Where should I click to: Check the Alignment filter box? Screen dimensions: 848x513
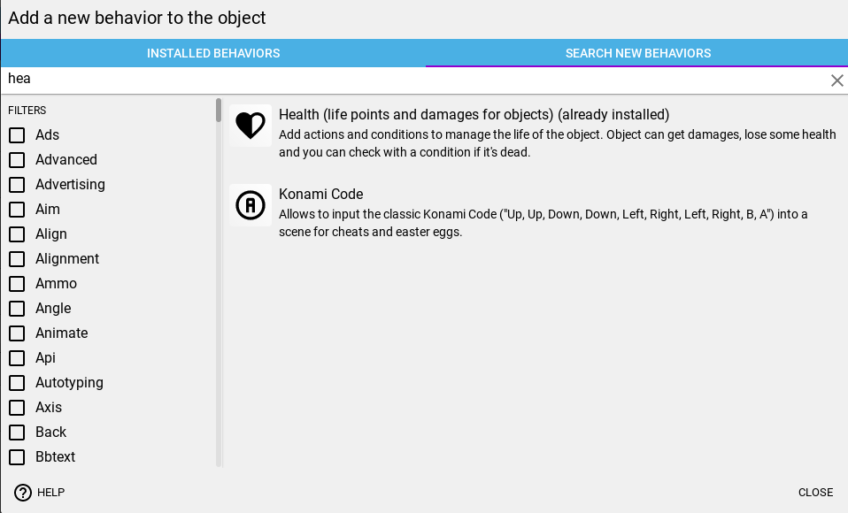(17, 259)
